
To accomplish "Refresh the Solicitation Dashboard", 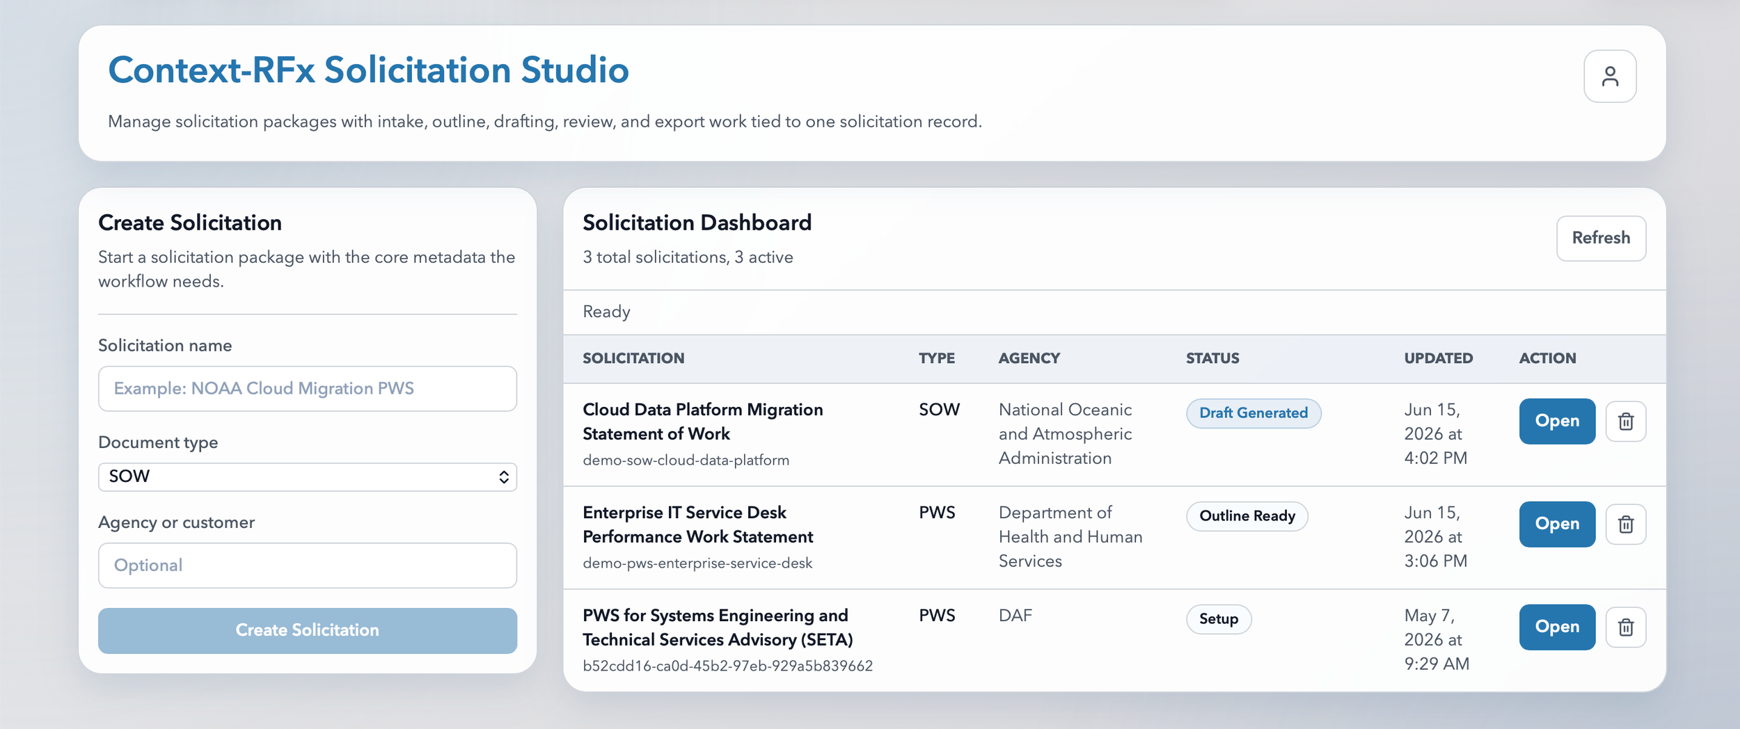I will pos(1600,238).
